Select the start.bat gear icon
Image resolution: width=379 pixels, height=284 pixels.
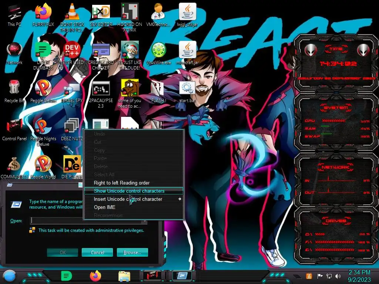(x=187, y=92)
